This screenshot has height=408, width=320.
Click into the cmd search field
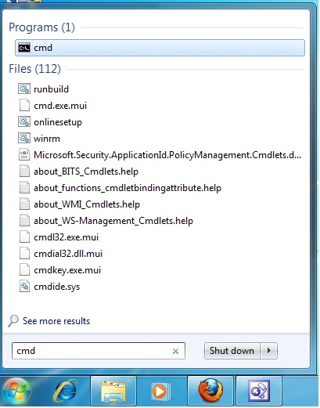(92, 351)
